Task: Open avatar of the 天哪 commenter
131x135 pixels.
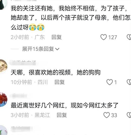Action: pos(3,67)
